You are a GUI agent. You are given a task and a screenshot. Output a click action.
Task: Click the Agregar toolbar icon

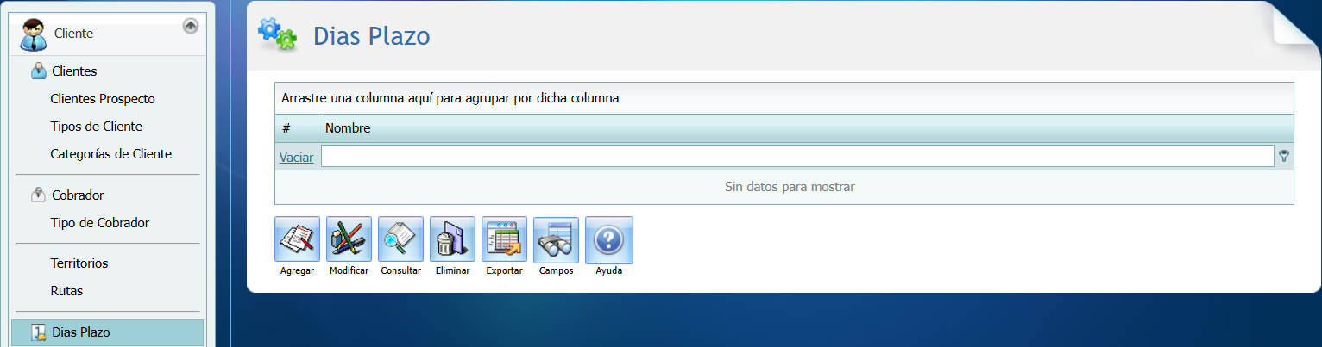point(297,239)
